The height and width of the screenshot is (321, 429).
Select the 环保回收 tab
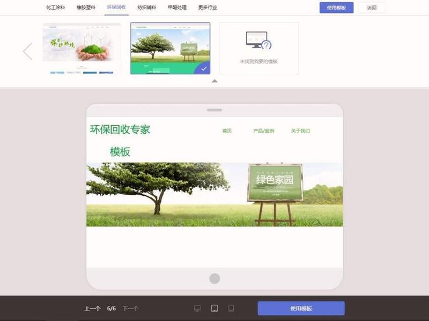click(116, 7)
